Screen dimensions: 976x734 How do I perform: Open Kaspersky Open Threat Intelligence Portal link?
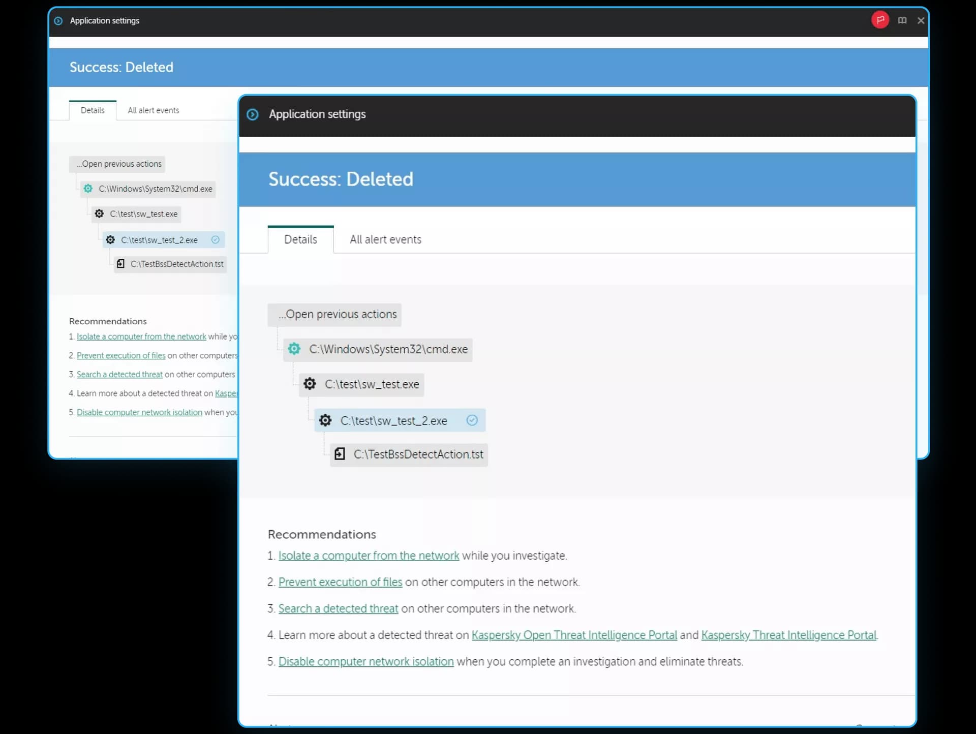point(574,635)
